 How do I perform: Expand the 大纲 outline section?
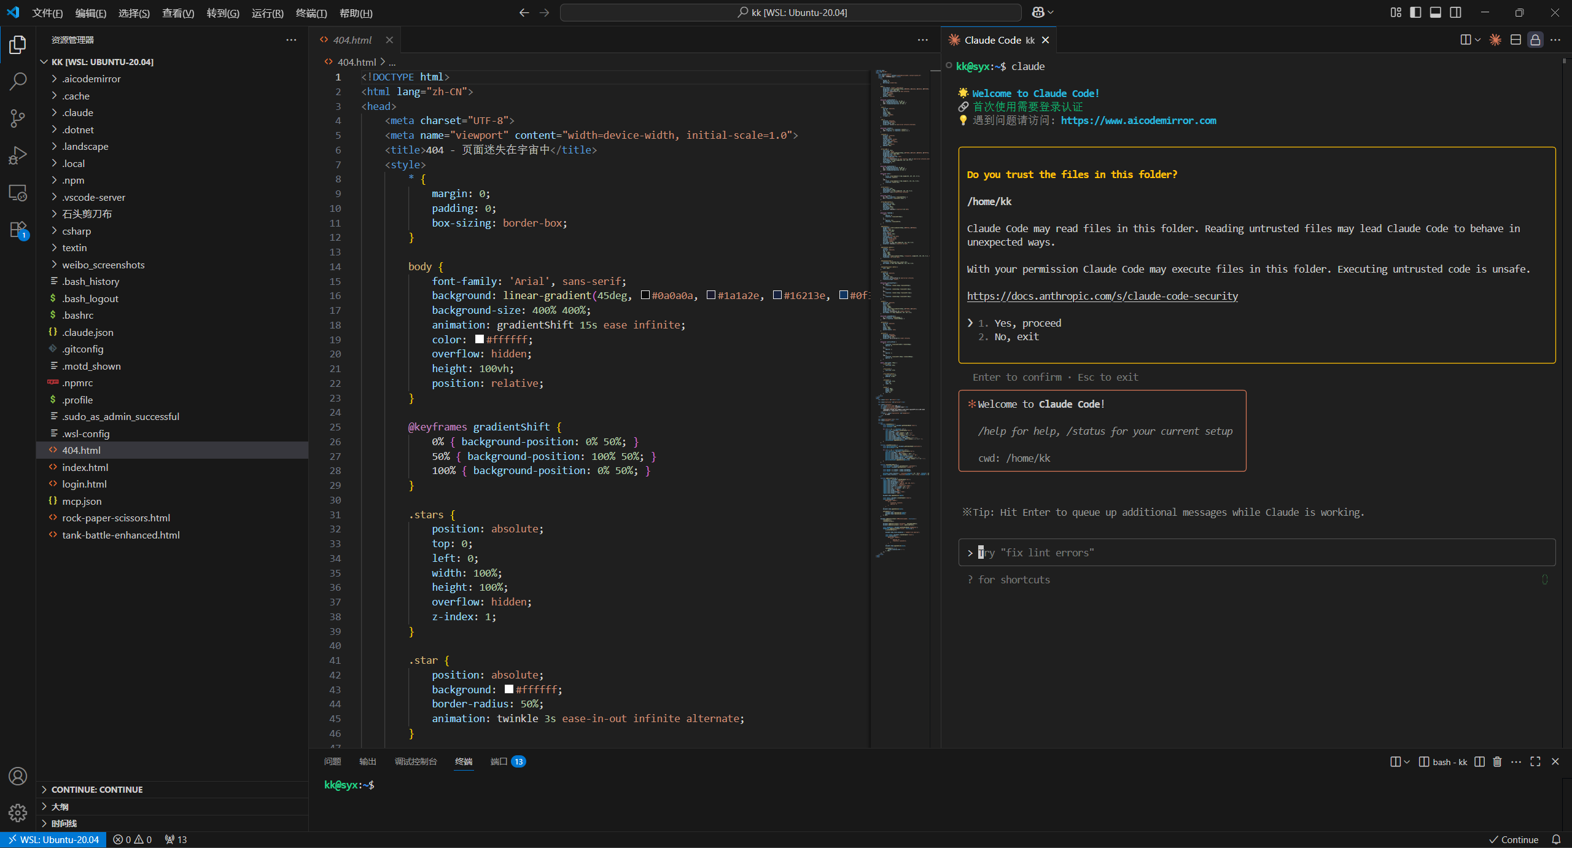(x=172, y=806)
